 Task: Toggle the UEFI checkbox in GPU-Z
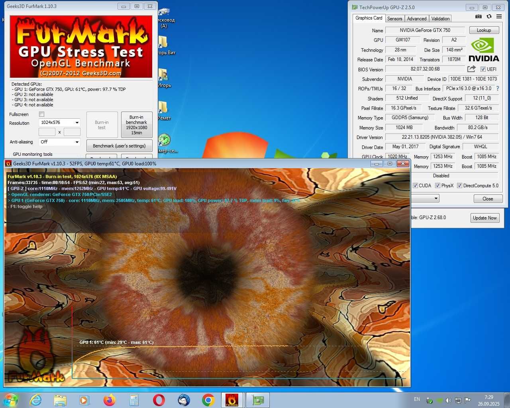tap(483, 69)
